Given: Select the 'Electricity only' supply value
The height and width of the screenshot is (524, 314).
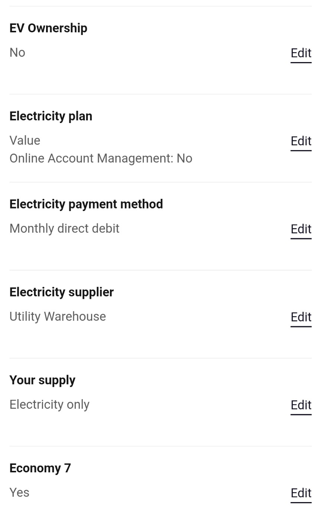Looking at the screenshot, I should [49, 405].
